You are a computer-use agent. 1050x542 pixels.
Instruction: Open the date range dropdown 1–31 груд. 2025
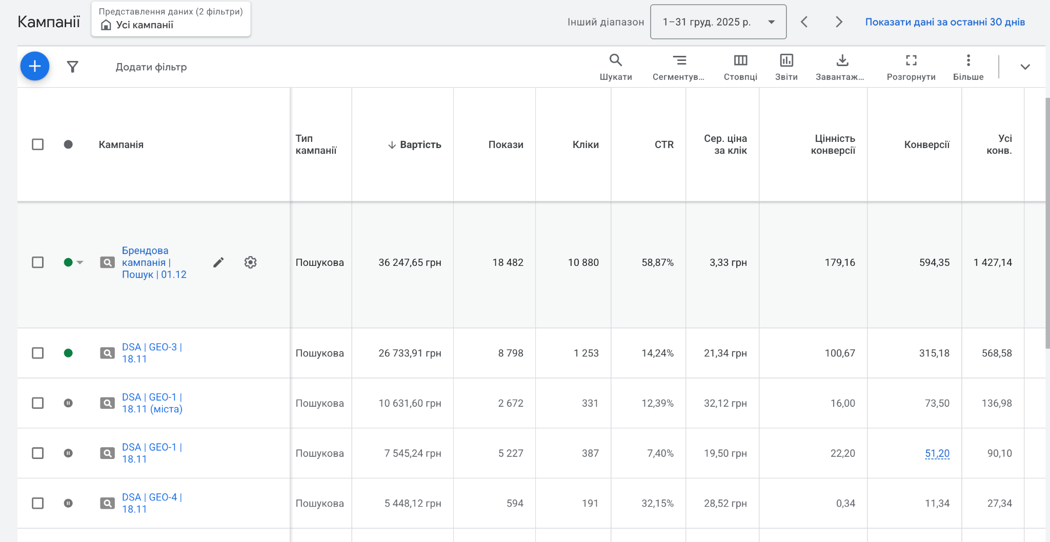click(718, 22)
